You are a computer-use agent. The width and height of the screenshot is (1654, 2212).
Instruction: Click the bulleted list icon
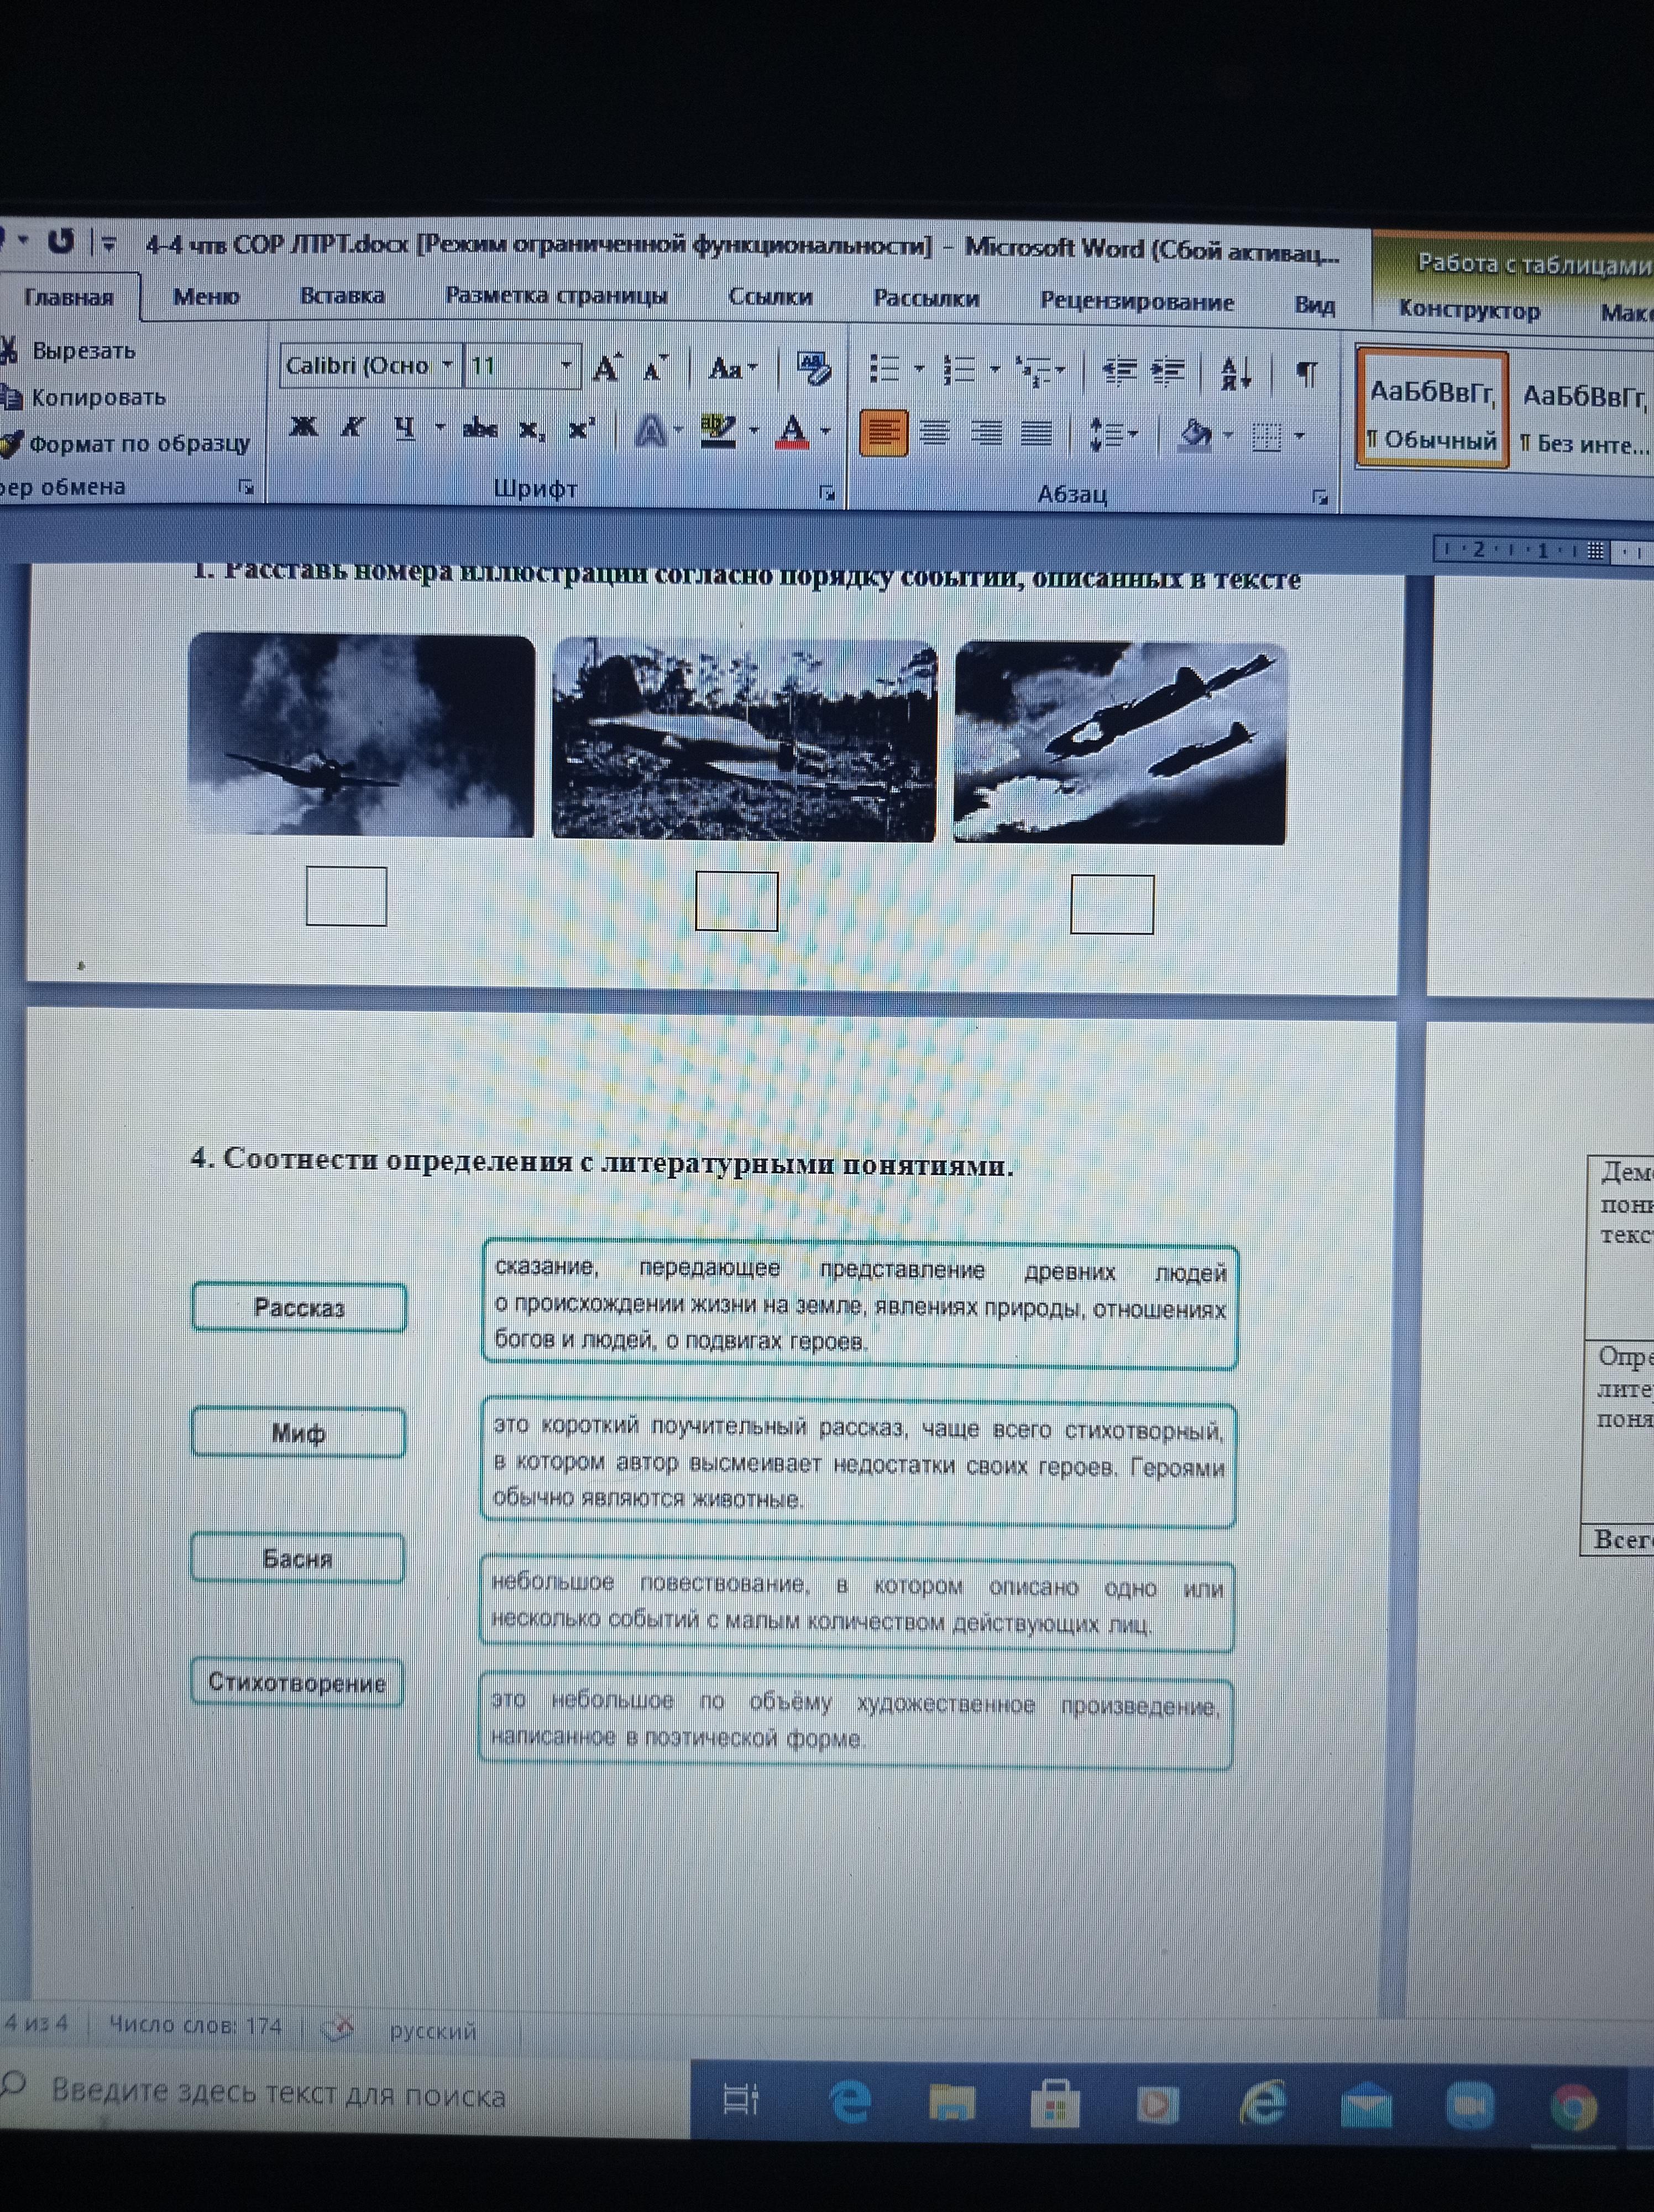point(884,369)
